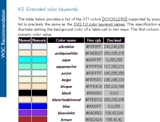The width and height of the screenshot is (160, 122).
Task: Click the brown color name
Action: click(x=66, y=120)
